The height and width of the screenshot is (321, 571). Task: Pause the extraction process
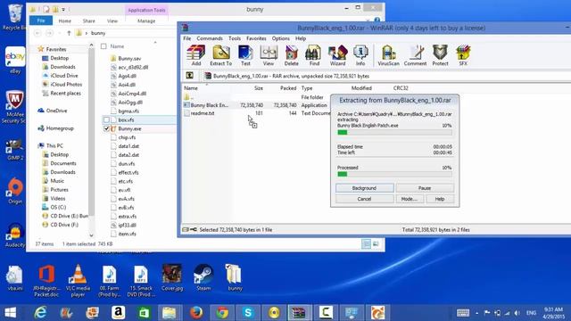[425, 188]
